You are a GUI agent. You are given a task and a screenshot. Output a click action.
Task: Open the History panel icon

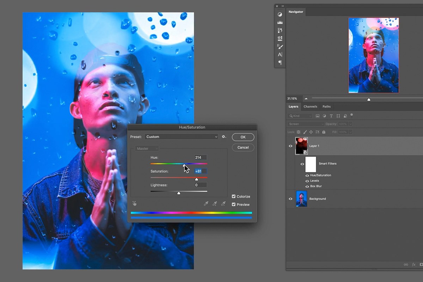point(280,30)
